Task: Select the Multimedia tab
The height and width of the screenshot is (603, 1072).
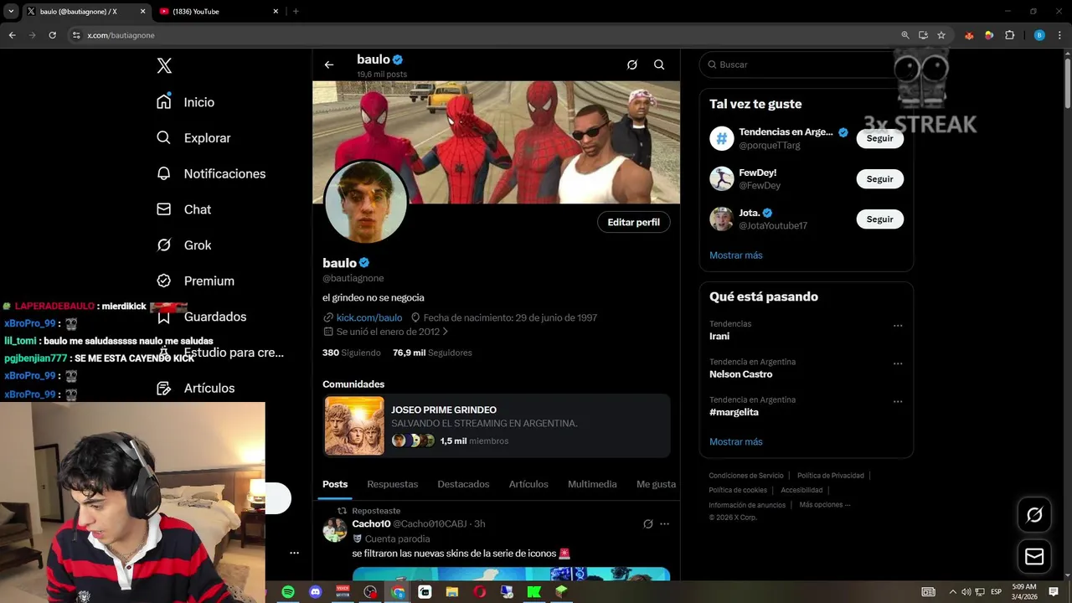Action: 592,484
